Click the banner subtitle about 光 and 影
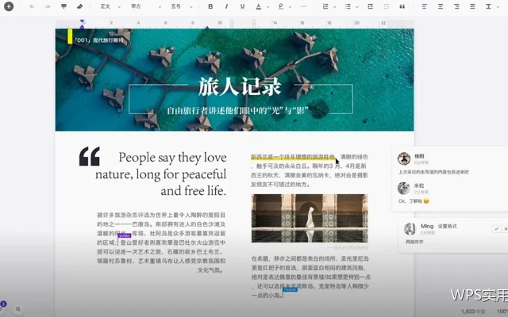The width and height of the screenshot is (508, 317). (x=237, y=111)
